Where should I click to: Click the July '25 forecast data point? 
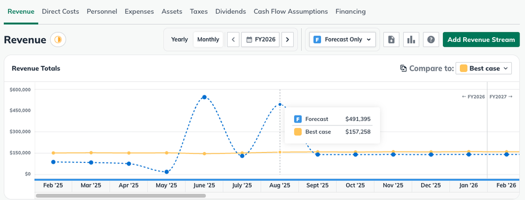point(242,156)
